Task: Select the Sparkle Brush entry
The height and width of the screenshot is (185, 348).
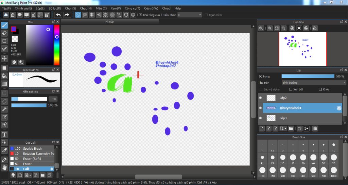Action: click(32, 148)
